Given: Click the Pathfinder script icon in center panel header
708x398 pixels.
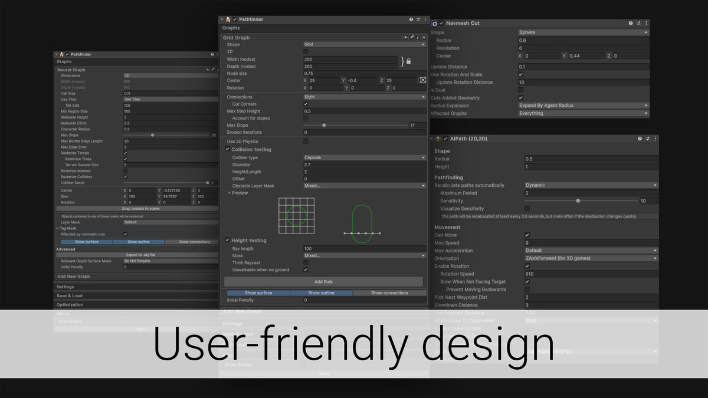Looking at the screenshot, I should 228,19.
